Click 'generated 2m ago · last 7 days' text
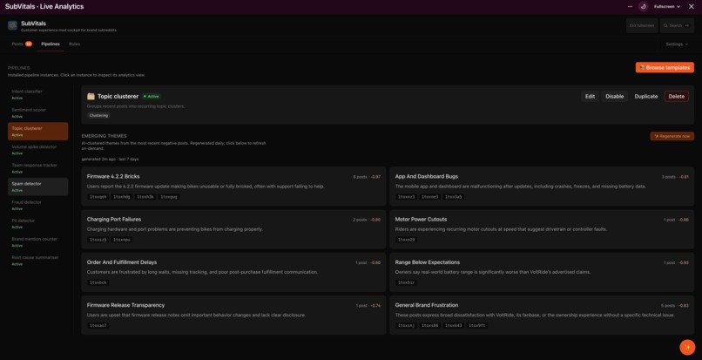 110,160
